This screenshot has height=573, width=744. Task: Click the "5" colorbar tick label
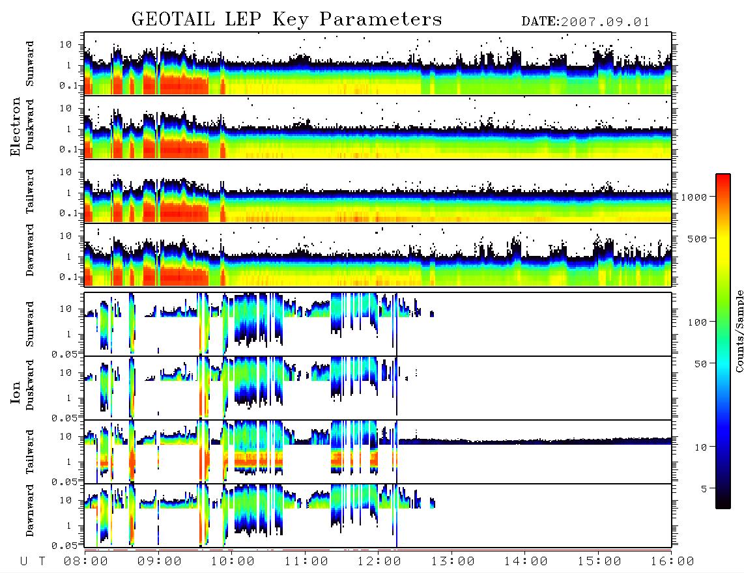click(x=704, y=489)
